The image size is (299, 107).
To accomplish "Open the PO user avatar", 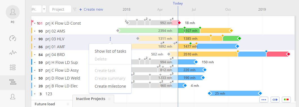I will point(13,12).
